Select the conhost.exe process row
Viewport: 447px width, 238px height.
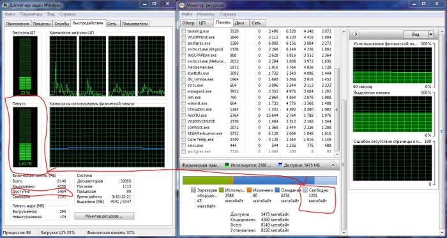[x=257, y=127]
